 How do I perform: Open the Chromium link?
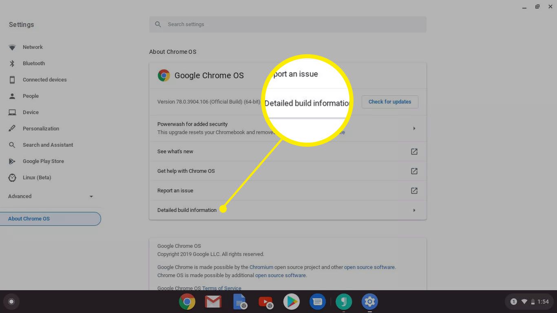click(x=261, y=267)
